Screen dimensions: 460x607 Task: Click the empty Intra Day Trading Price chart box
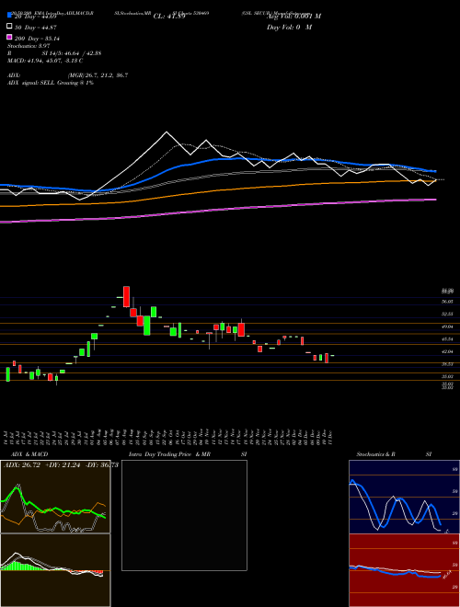184,515
